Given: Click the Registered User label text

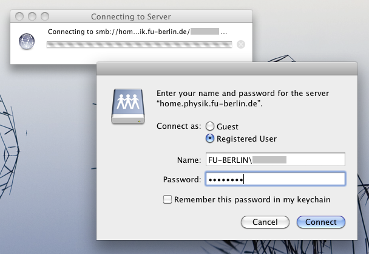Looking at the screenshot, I should (x=246, y=139).
